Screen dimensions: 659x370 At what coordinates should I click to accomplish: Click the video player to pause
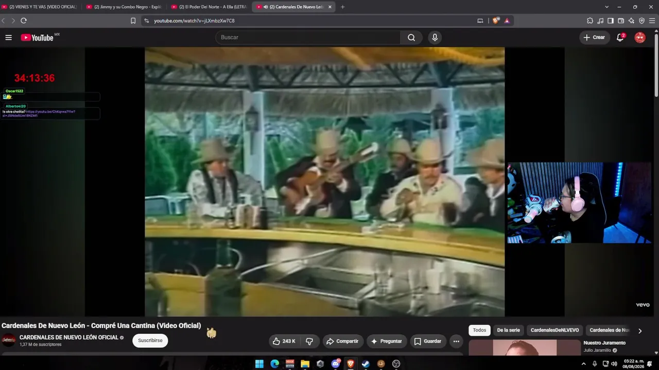tap(324, 182)
